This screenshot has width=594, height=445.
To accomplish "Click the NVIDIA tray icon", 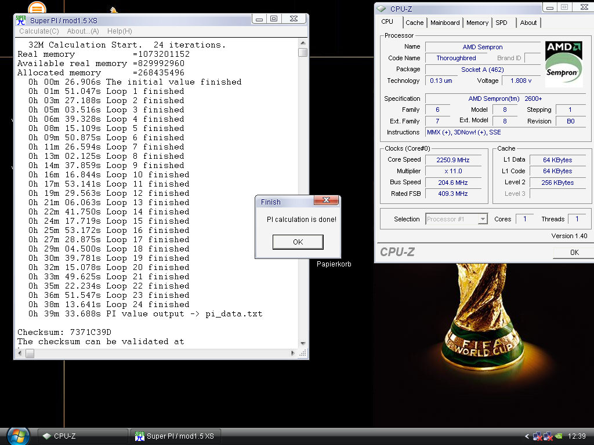I will click(x=559, y=436).
